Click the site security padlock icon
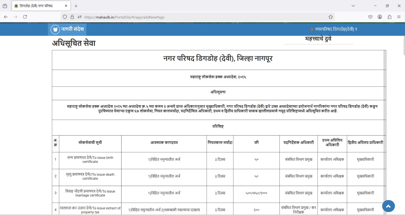This screenshot has width=405, height=215. click(x=72, y=17)
